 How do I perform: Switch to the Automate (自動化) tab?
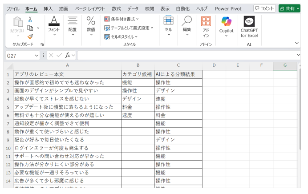[x=182, y=8]
